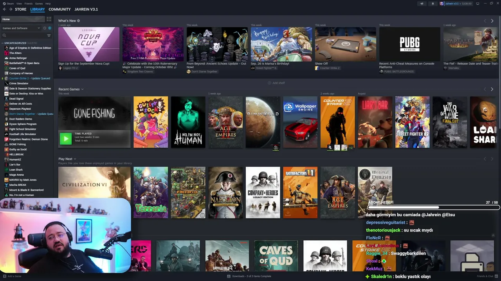
Task: Select the Legion TD 2 tag icon
Action: click(60, 68)
